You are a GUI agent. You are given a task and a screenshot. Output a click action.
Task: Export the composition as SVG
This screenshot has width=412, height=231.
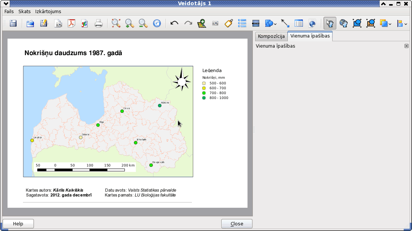coord(84,23)
